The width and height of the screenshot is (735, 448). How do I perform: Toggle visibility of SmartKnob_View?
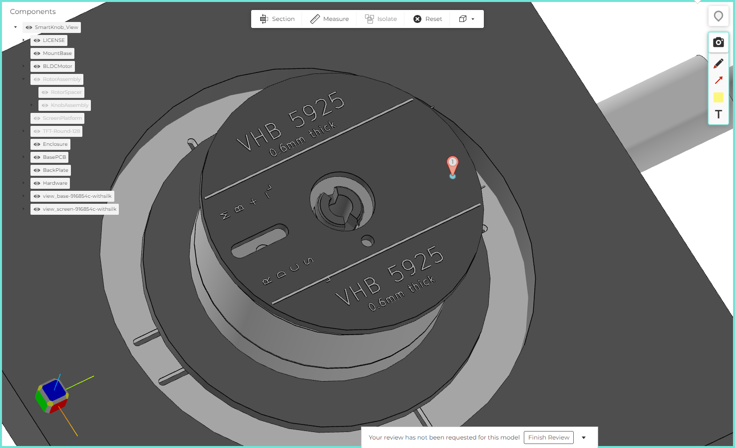tap(29, 27)
